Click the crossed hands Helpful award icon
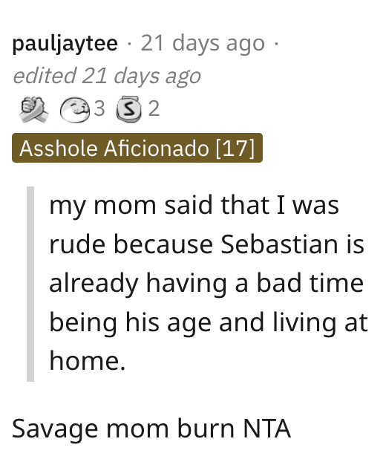 click(34, 109)
